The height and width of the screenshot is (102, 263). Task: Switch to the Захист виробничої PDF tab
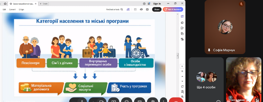[23, 4]
